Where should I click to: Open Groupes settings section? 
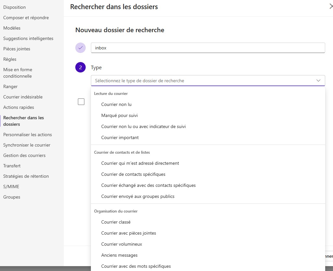point(12,197)
